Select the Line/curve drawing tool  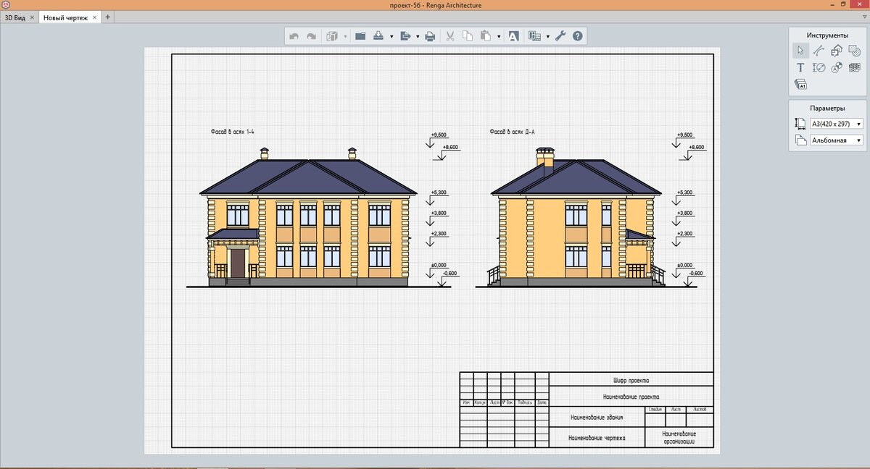[819, 51]
